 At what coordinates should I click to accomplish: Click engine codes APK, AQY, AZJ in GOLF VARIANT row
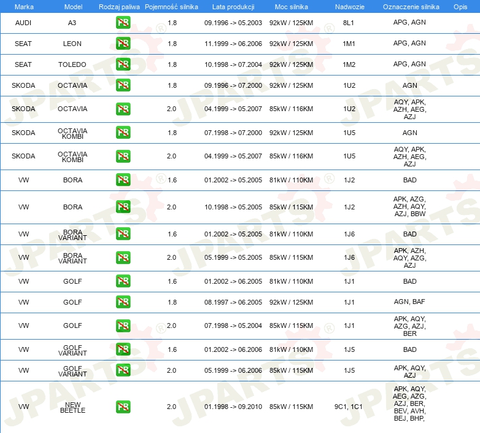(x=409, y=372)
